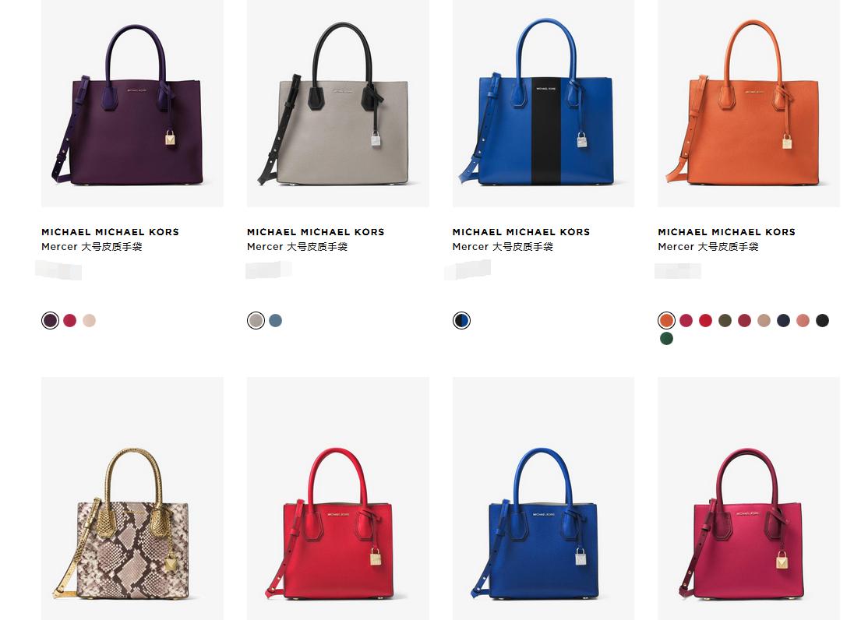View the blue tote with black center stripe
The image size is (854, 620).
coord(543,104)
